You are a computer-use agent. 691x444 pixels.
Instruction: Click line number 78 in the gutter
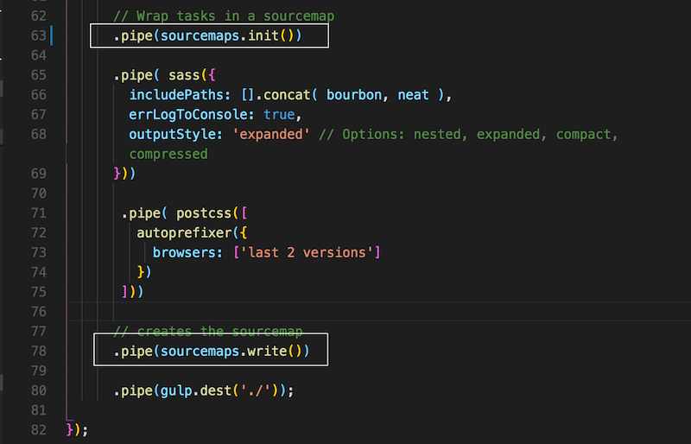tap(38, 352)
